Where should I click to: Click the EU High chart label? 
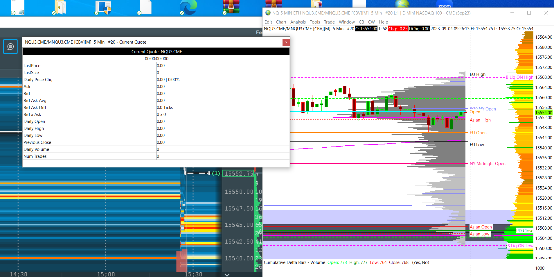(x=478, y=74)
